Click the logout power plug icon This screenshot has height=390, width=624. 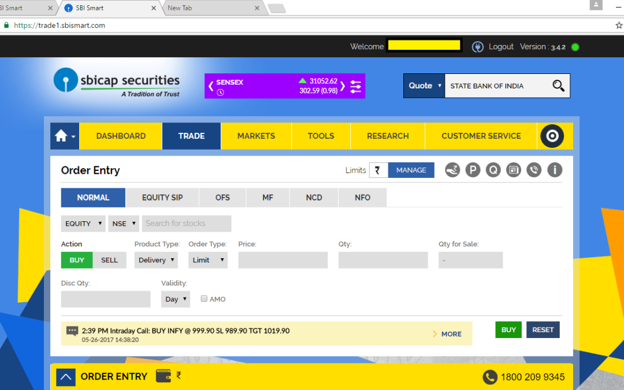pos(478,47)
